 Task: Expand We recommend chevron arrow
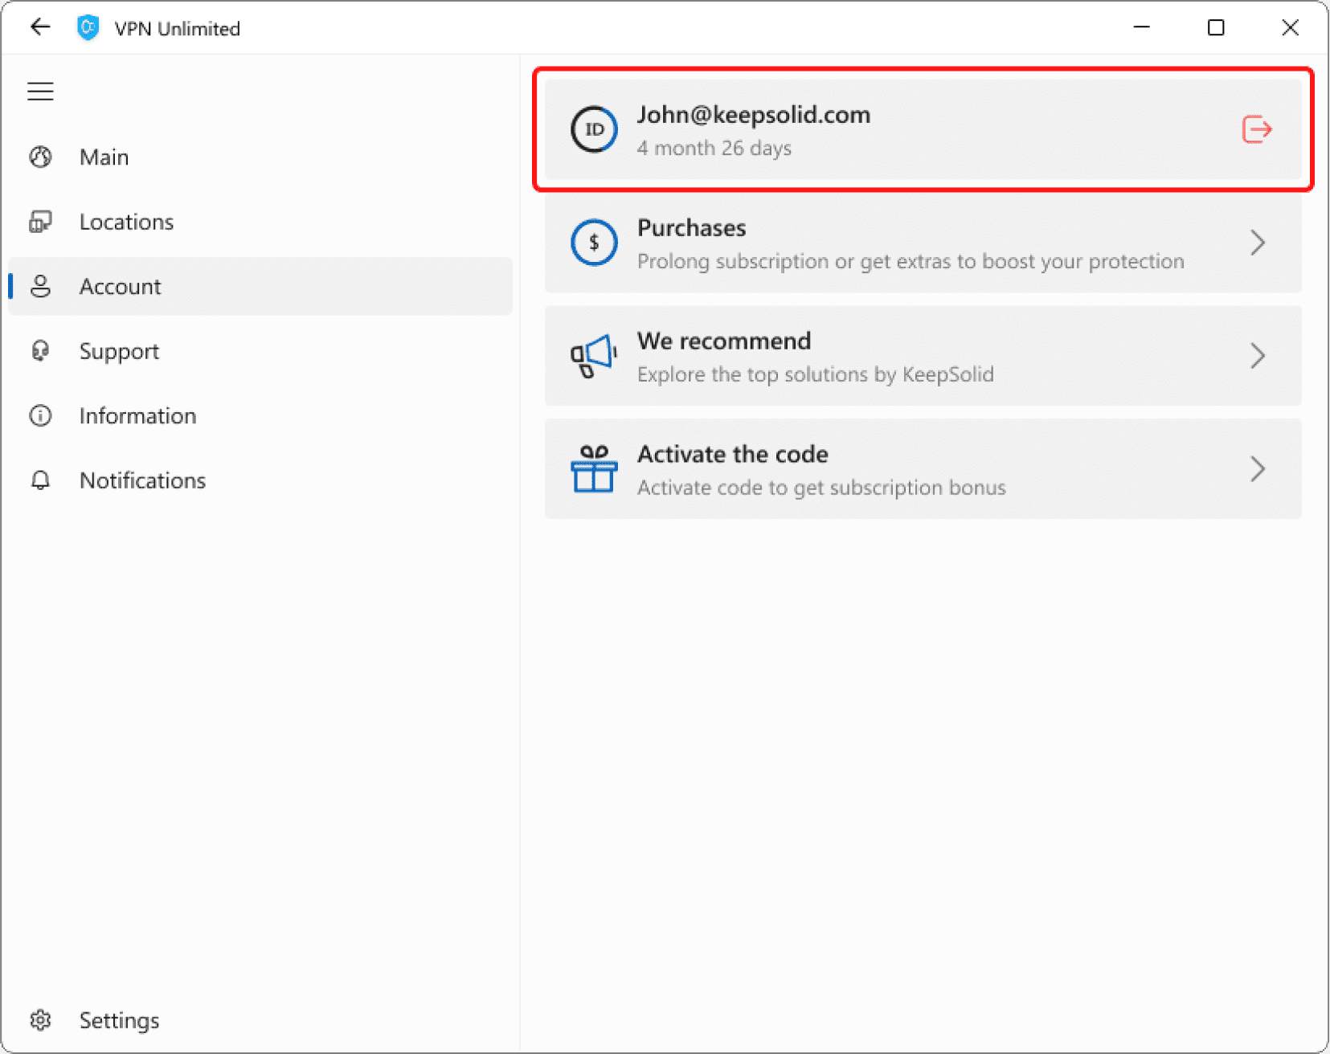tap(1258, 356)
